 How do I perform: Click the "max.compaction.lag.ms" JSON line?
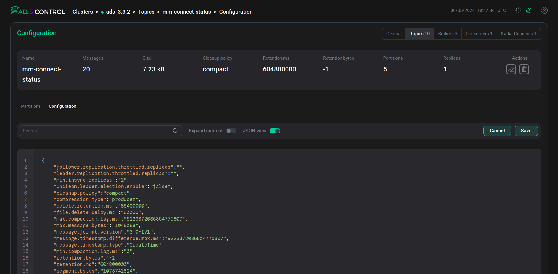tap(121, 219)
